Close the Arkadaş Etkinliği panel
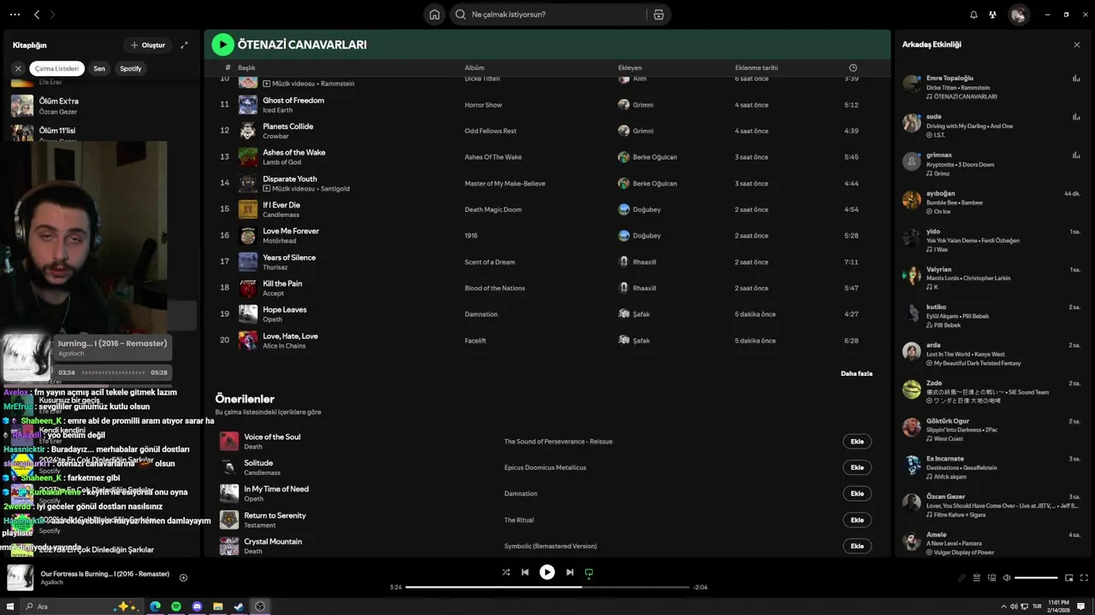The height and width of the screenshot is (615, 1095). click(x=1076, y=44)
